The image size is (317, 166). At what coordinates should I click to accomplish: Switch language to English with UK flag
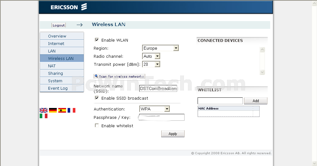[44, 110]
